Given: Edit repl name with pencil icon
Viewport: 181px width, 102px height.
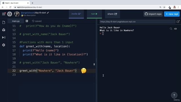Looking at the screenshot, I should tap(48, 13).
